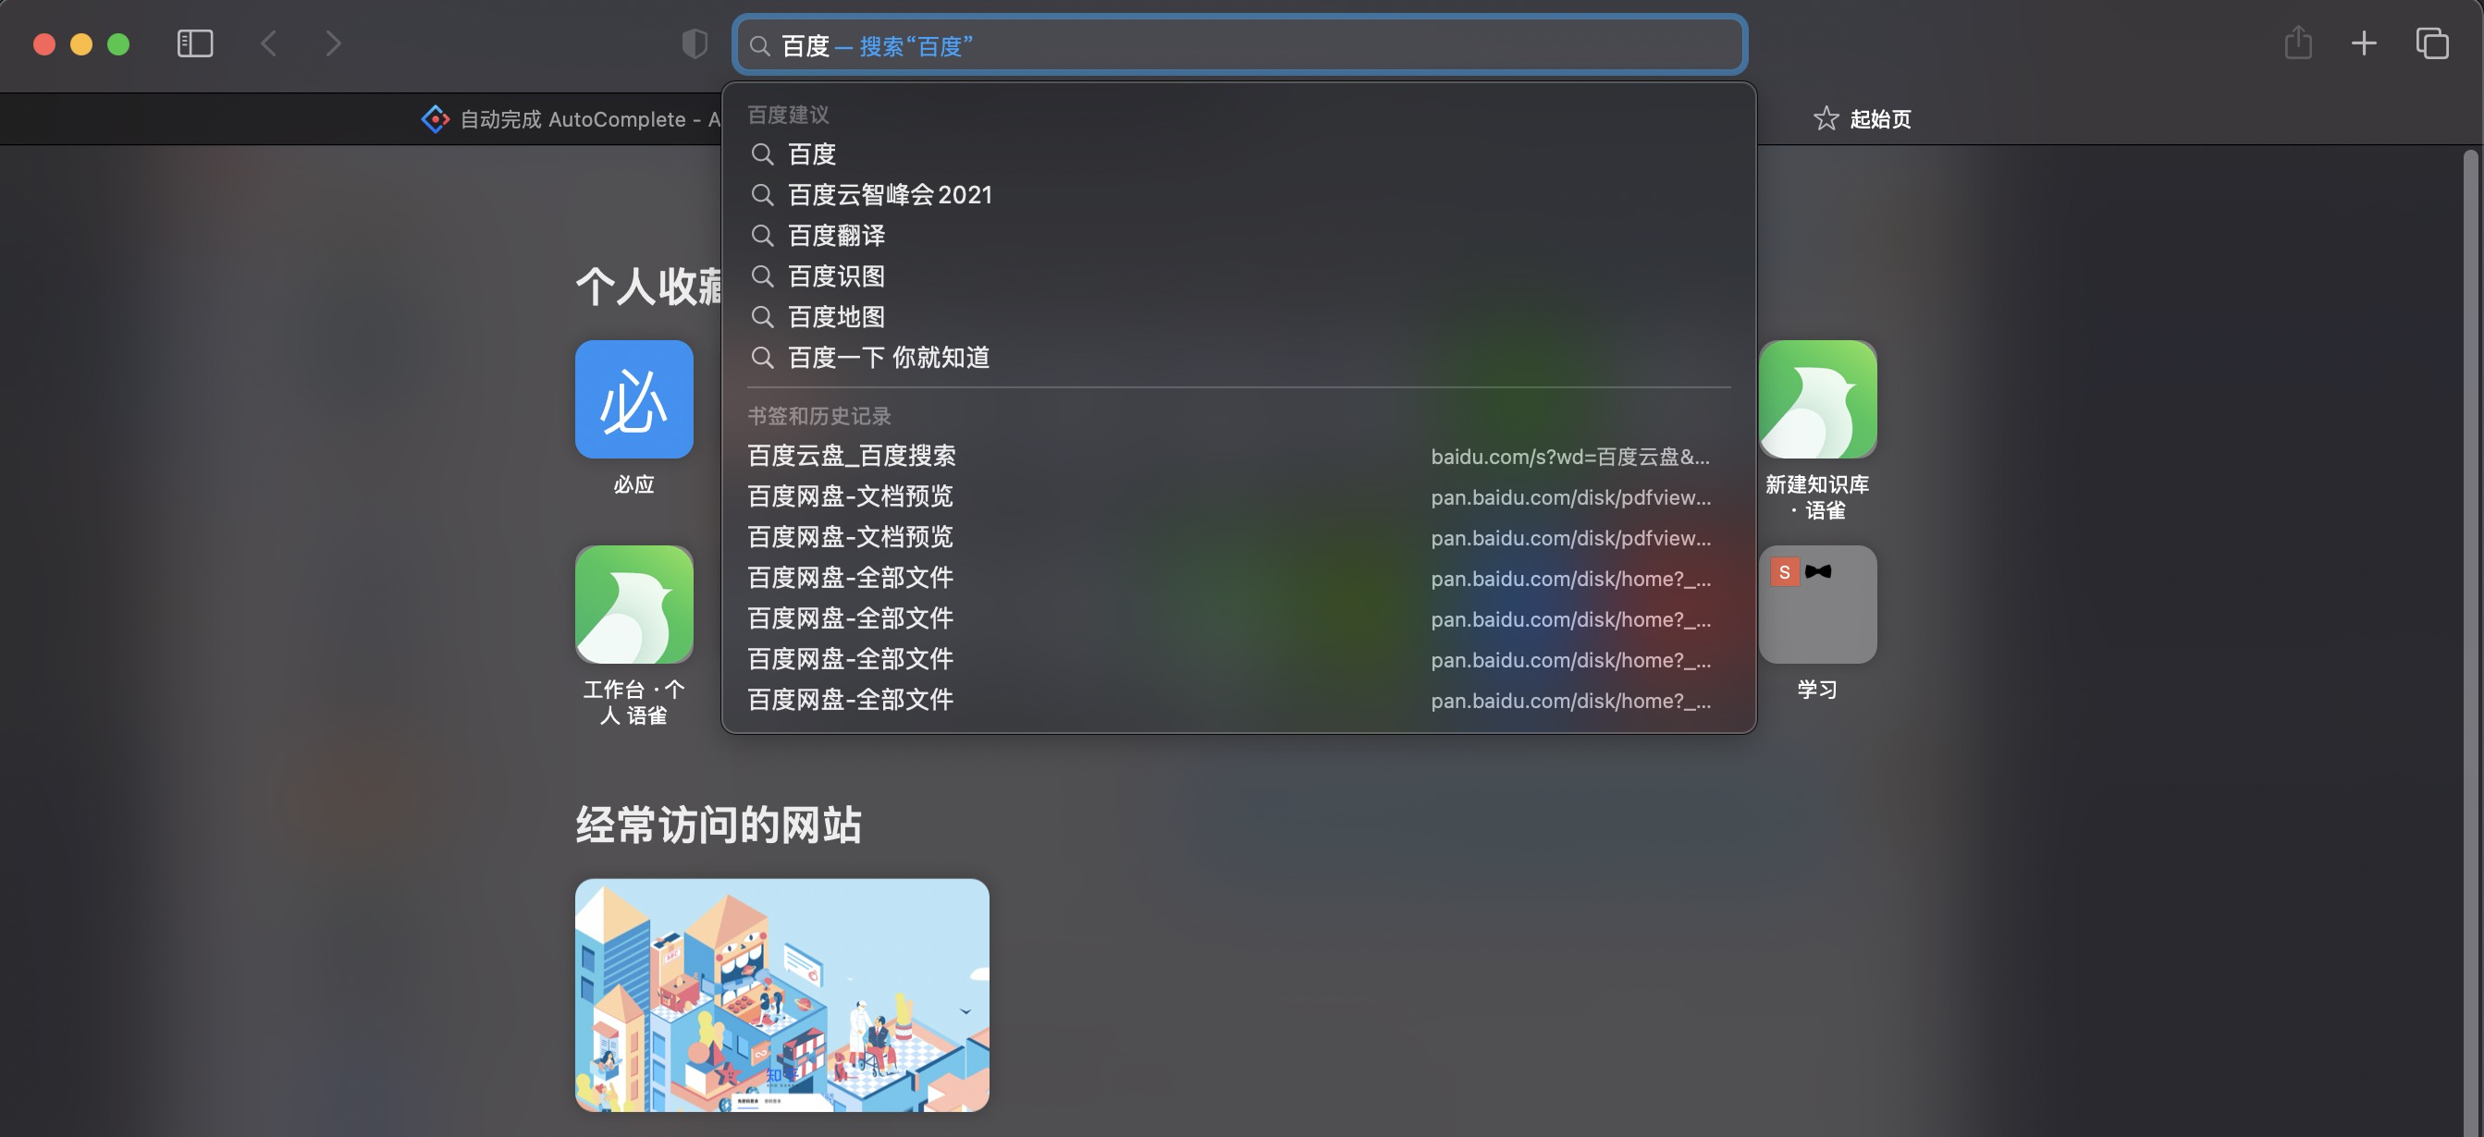2484x1137 pixels.
Task: Select 百度云智峰会2021 suggestion
Action: pyautogui.click(x=889, y=195)
